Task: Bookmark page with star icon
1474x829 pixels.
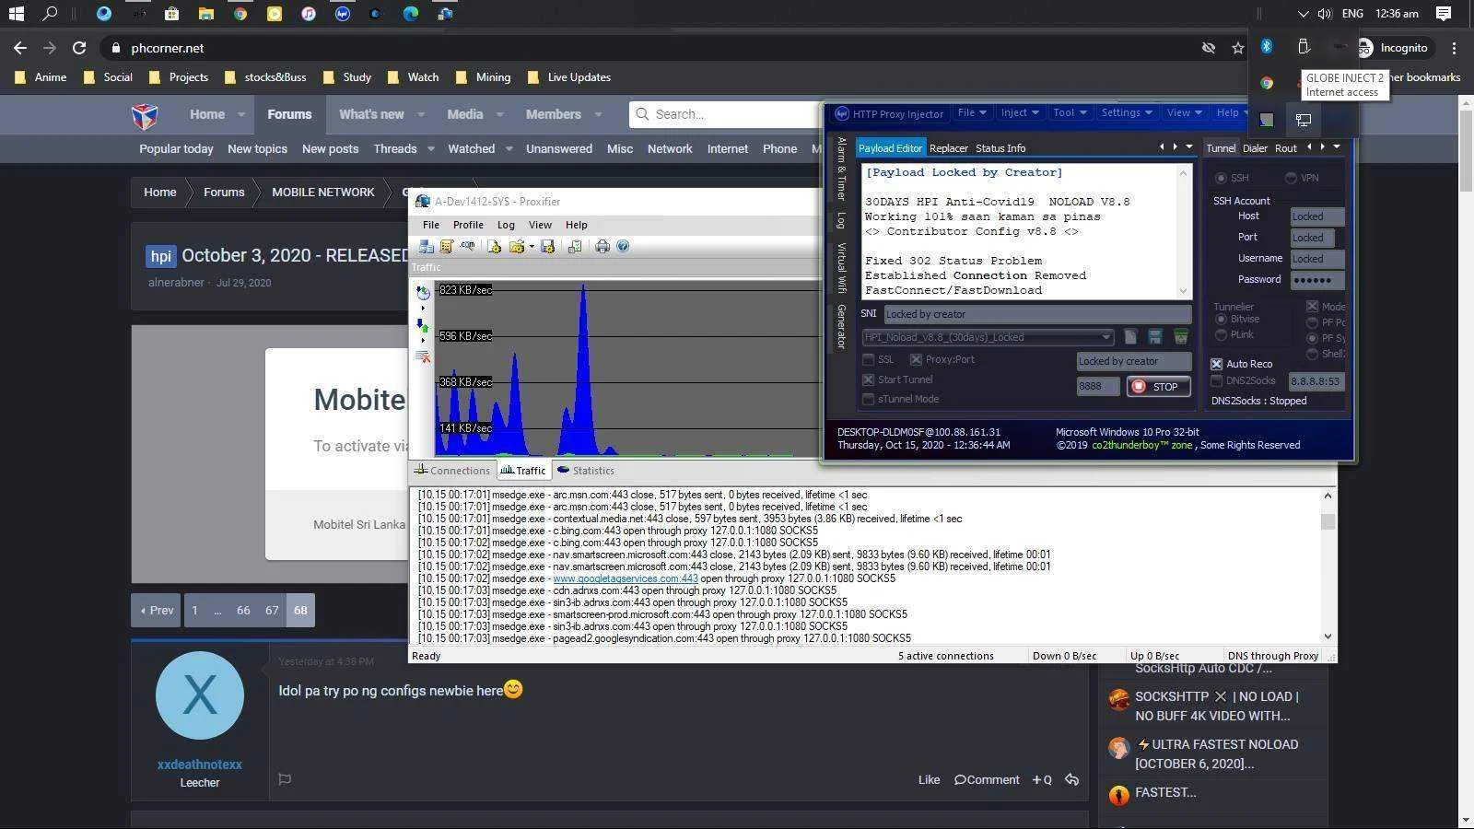Action: click(x=1237, y=48)
